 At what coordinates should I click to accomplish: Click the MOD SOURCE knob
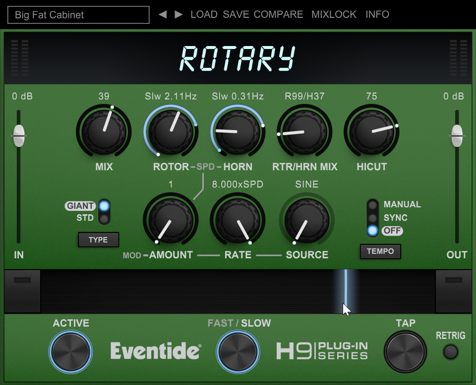306,220
